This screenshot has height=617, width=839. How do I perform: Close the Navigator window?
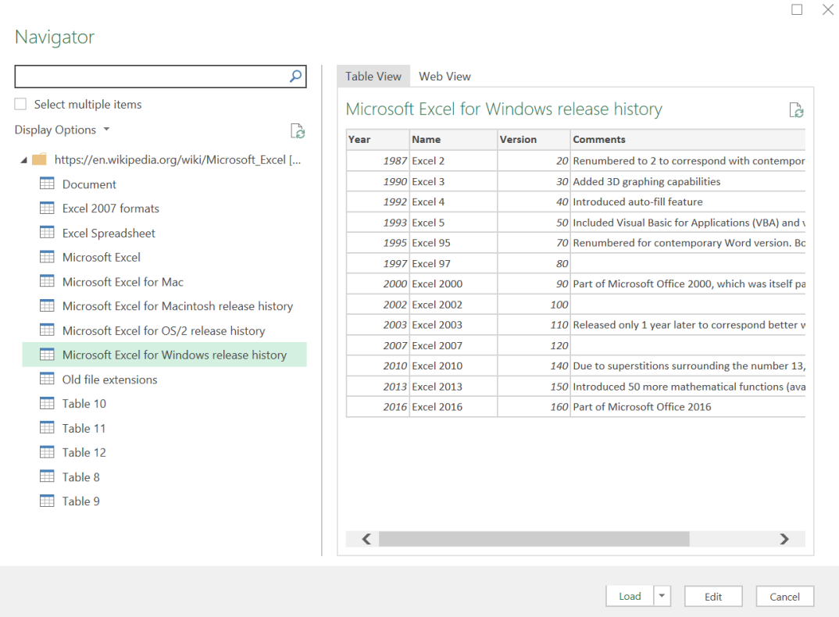[828, 9]
